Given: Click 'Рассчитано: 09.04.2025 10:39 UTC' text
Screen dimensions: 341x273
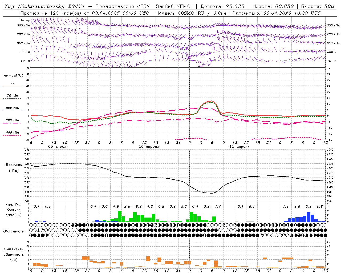Looking at the screenshot, I should click(x=277, y=13).
